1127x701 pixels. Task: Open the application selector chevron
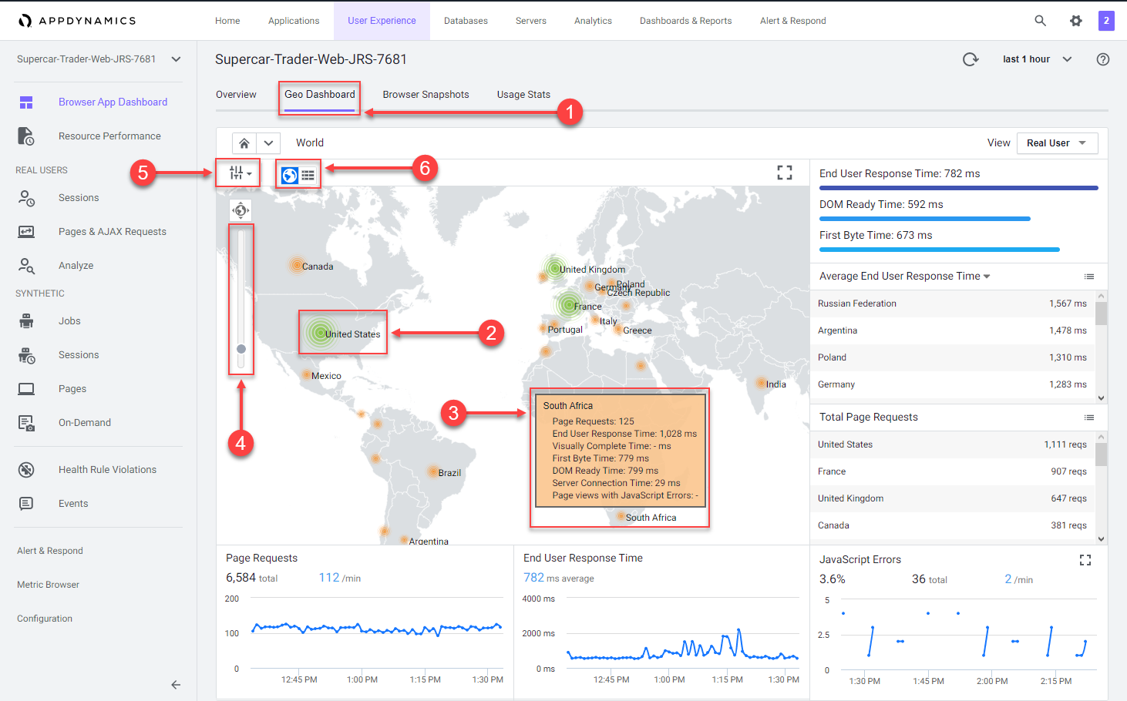pyautogui.click(x=176, y=59)
